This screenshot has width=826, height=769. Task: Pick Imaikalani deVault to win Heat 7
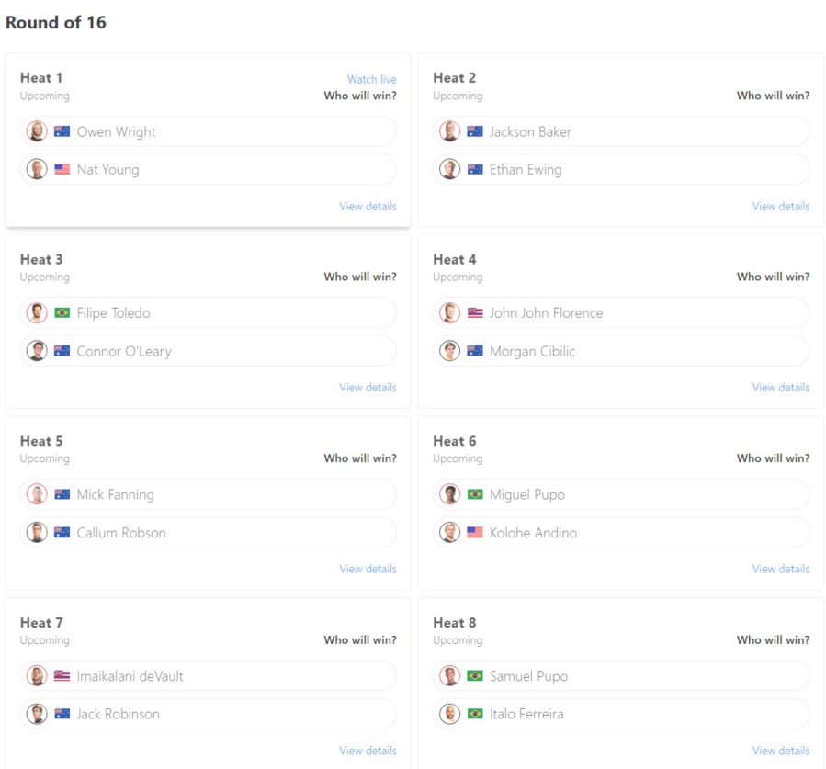tap(209, 676)
